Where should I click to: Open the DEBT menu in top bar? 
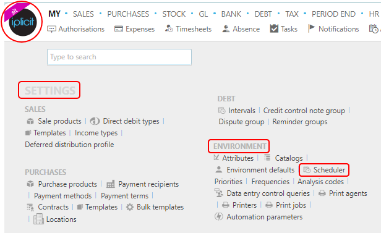click(263, 14)
